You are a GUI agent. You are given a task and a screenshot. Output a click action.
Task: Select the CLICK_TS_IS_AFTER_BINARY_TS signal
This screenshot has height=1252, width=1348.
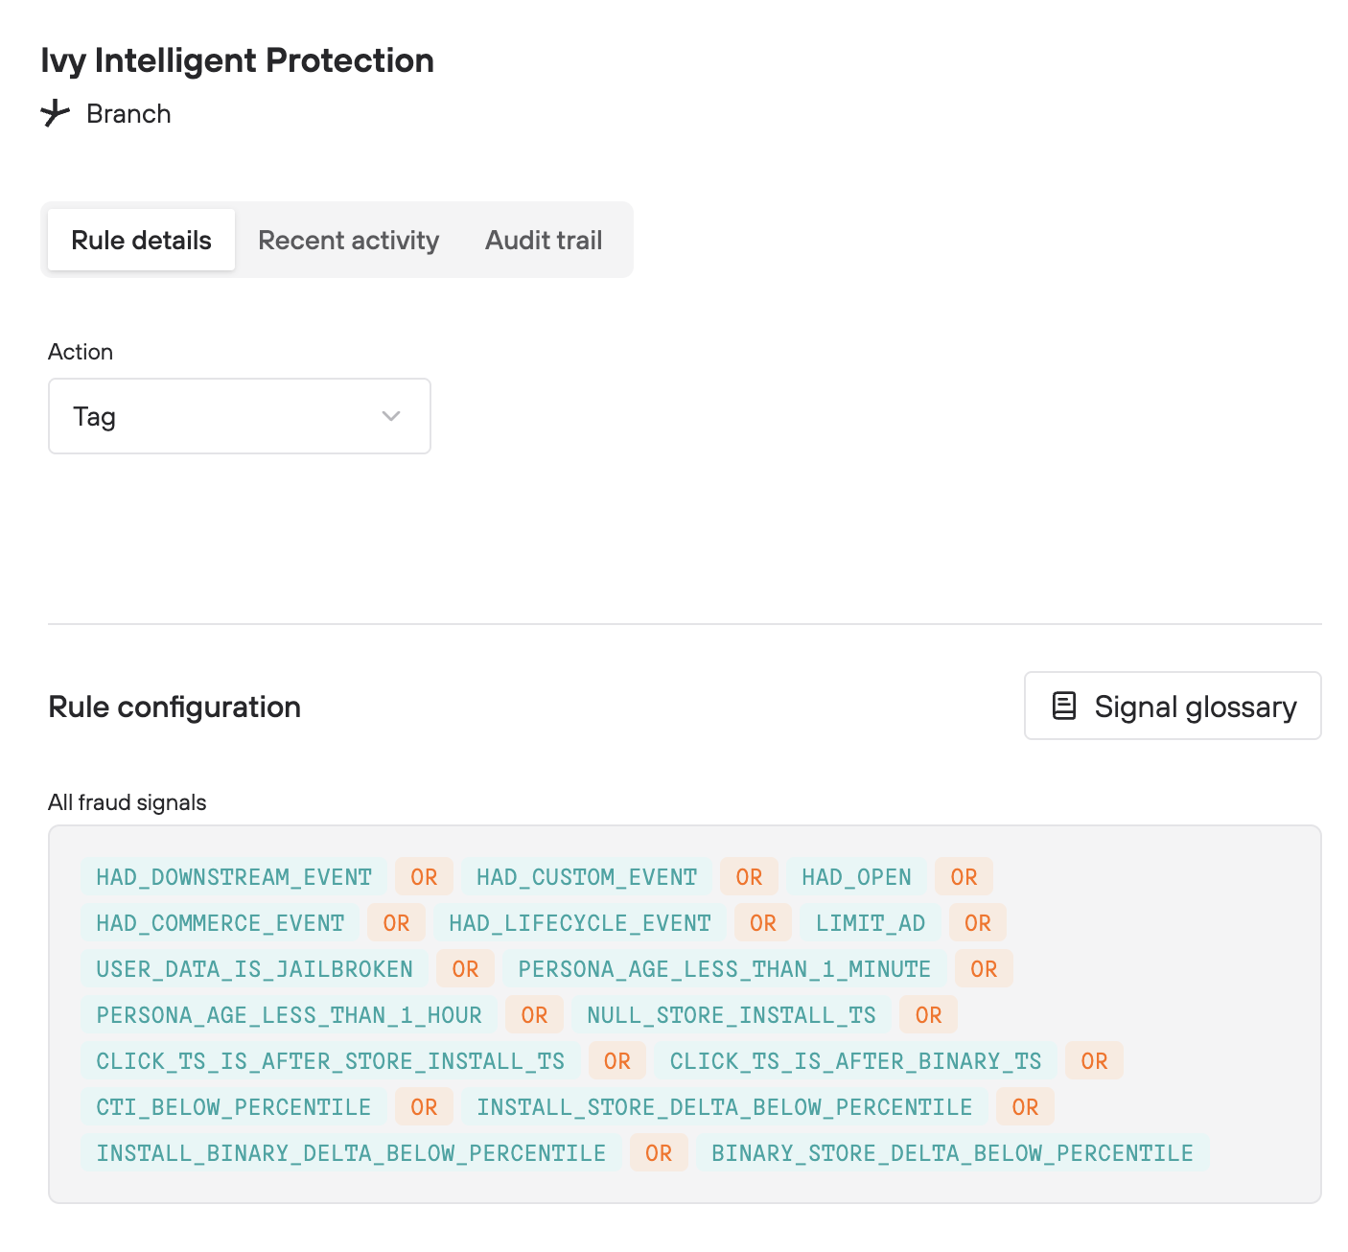tap(856, 1061)
